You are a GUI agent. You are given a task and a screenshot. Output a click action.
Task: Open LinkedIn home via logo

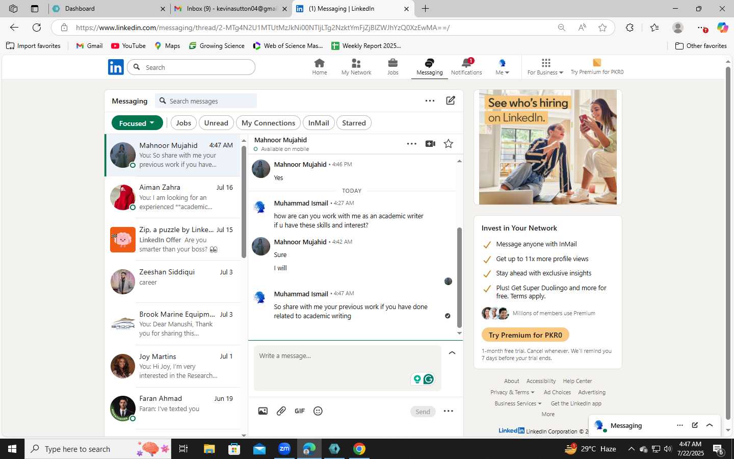tap(116, 67)
